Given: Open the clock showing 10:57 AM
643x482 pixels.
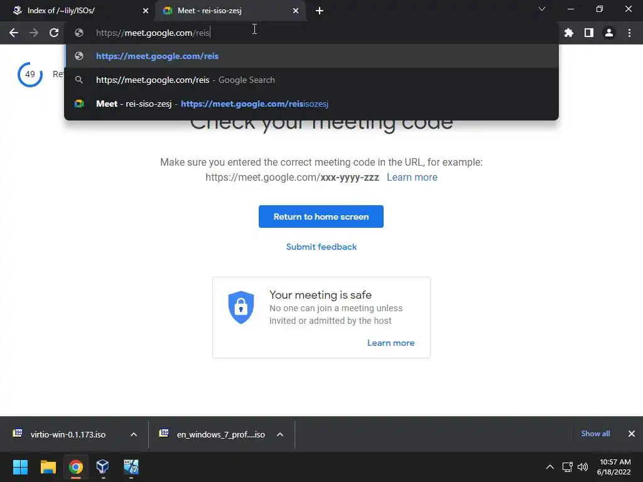Looking at the screenshot, I should tap(614, 467).
